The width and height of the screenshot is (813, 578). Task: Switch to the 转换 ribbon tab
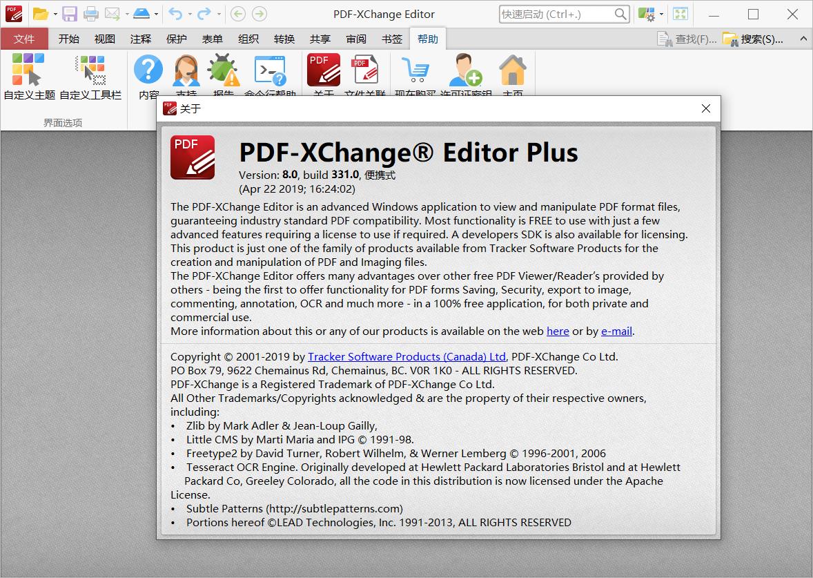[x=284, y=39]
